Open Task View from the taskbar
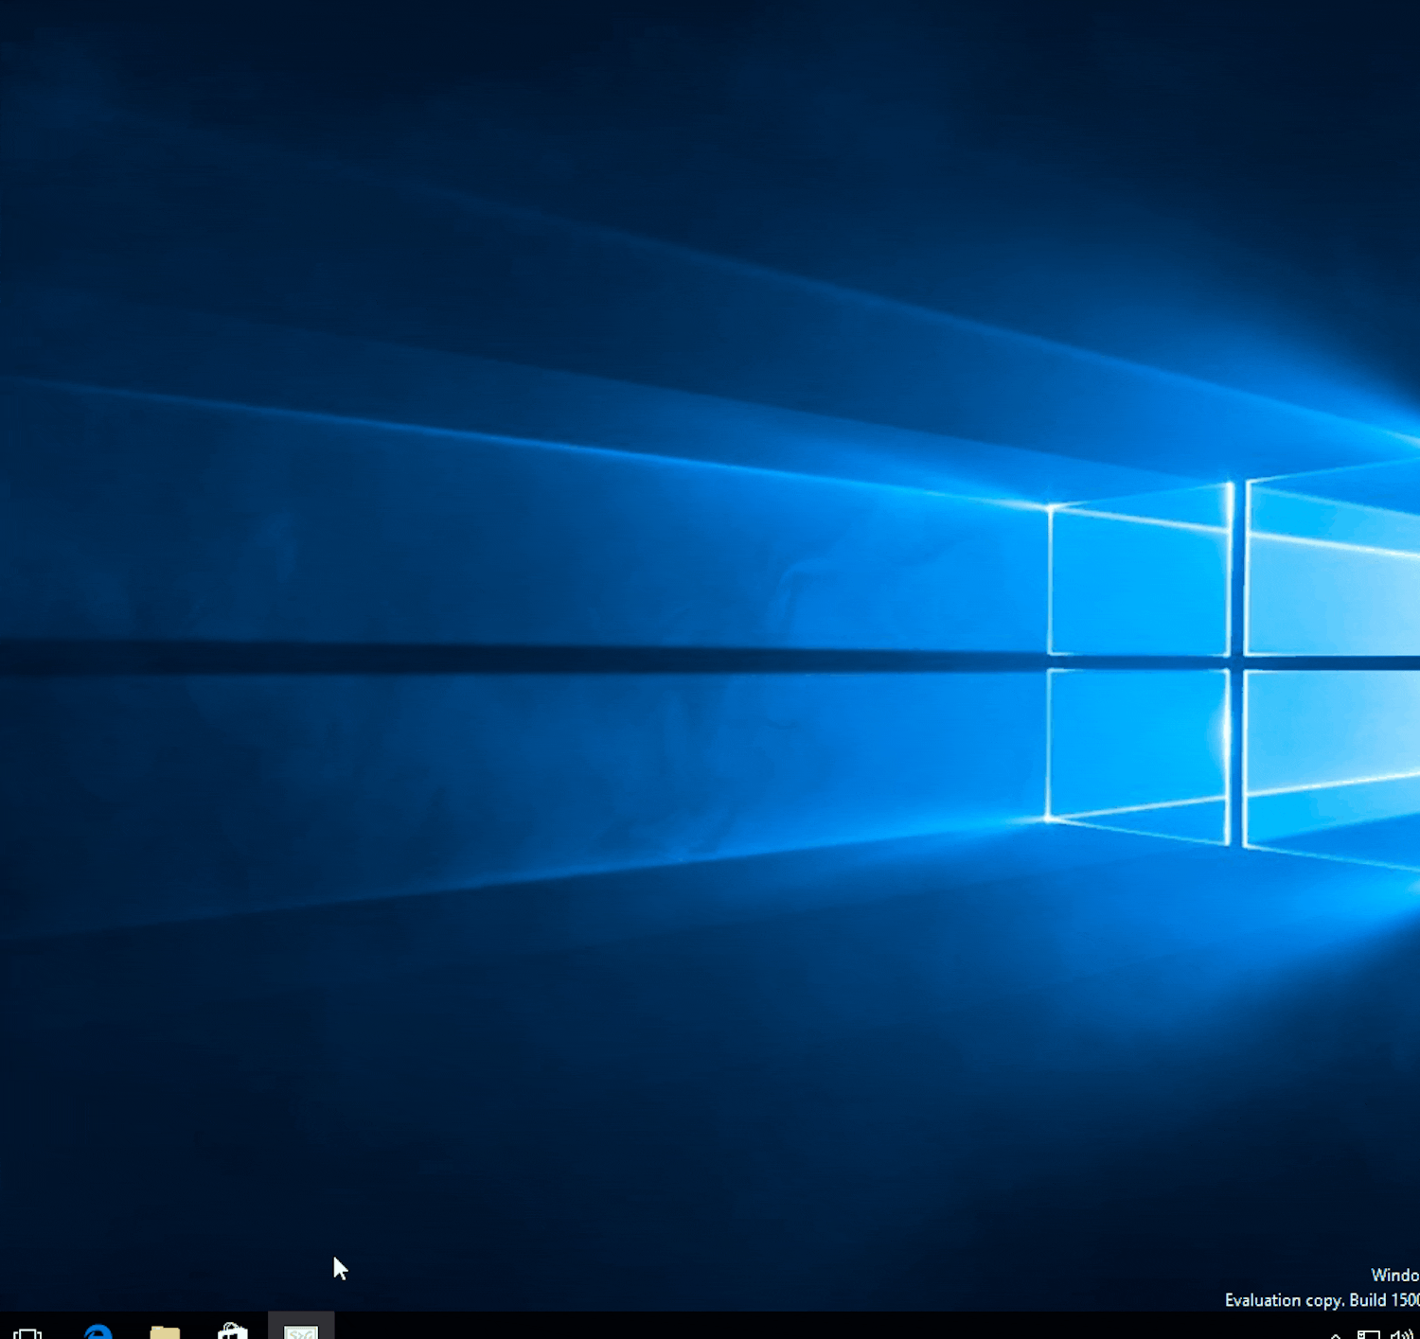 pos(27,1331)
